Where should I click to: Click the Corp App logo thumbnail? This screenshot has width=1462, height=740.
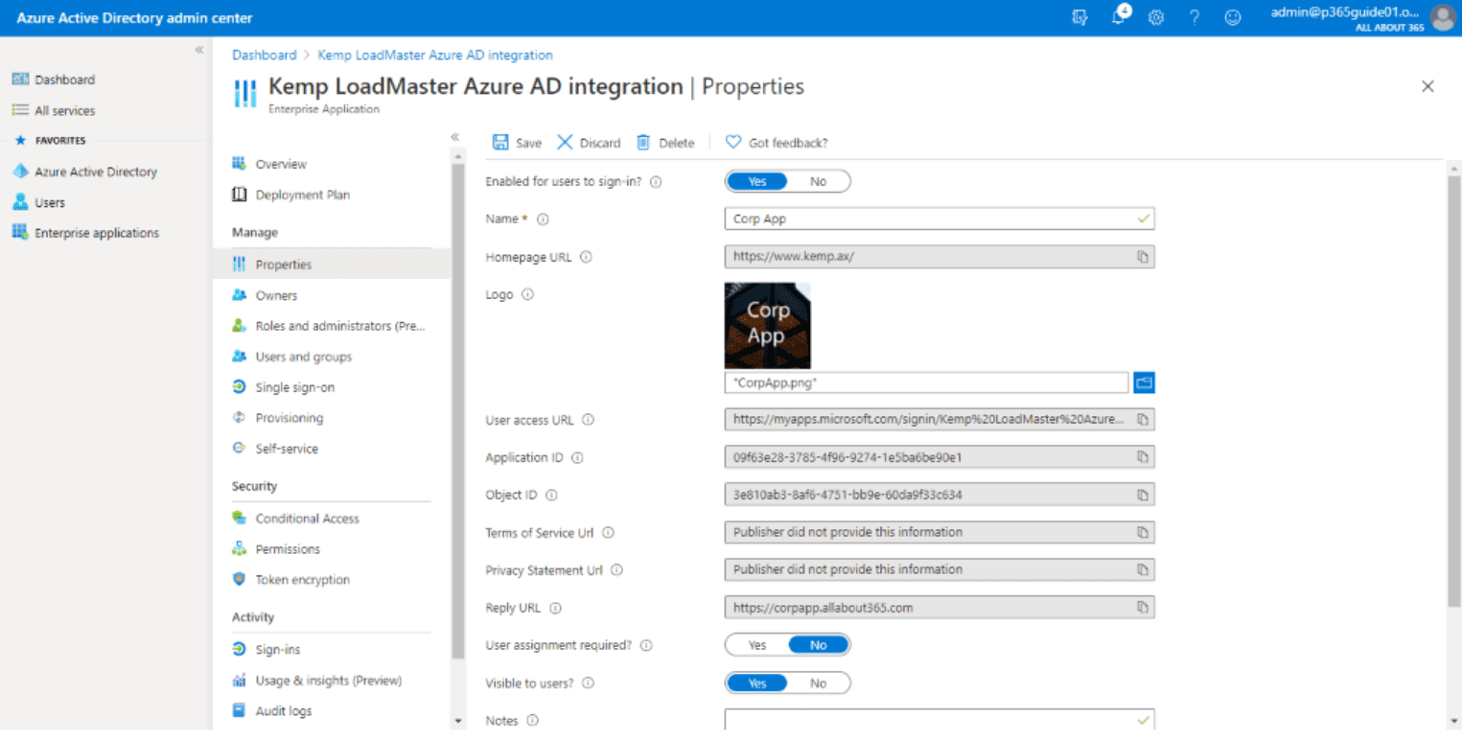click(768, 325)
